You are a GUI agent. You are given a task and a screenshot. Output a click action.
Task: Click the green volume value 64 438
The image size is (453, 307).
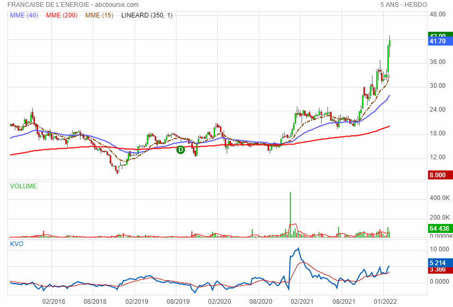(440, 229)
